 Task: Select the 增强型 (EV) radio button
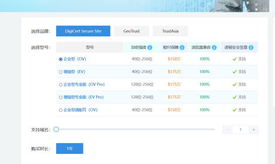pyautogui.click(x=61, y=72)
